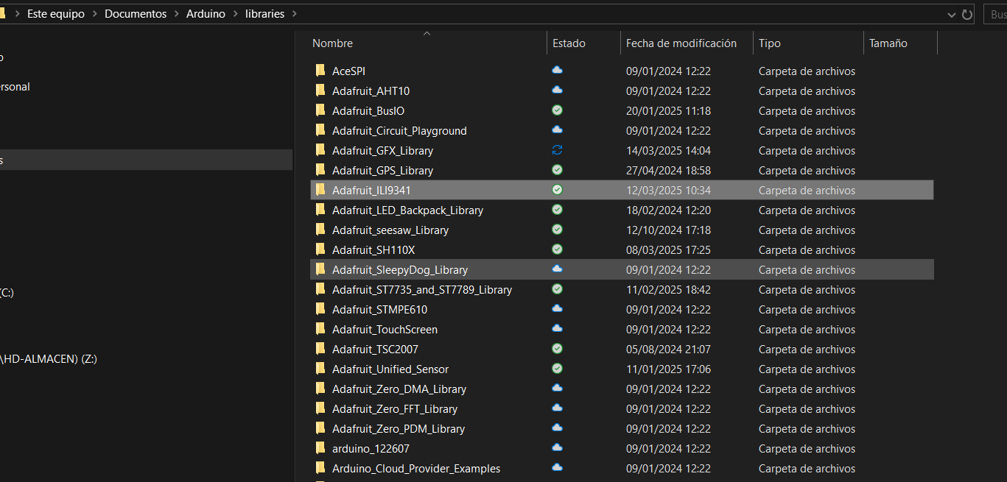Viewport: 1007px width, 482px height.
Task: Click the synced check icon for Adafruit_LED_Backpack_Library
Action: pyautogui.click(x=558, y=210)
